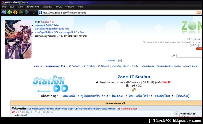Image resolution: width=203 pixels, height=124 pixels.
Task: Open the Bookmarks menu
Action: pos(33,7)
